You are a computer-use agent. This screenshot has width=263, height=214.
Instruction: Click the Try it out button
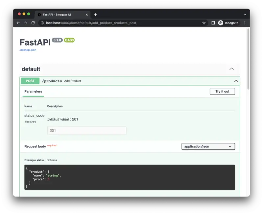(222, 91)
